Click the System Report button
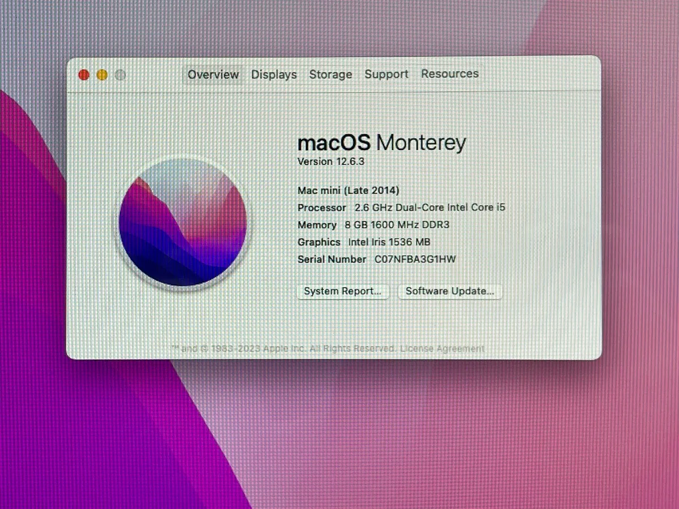Viewport: 679px width, 509px height. pyautogui.click(x=343, y=291)
